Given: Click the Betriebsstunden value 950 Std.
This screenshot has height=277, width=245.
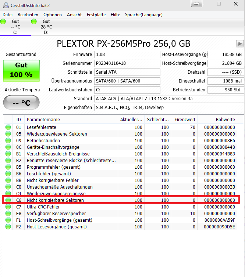Looking at the screenshot, I should 226,90.
